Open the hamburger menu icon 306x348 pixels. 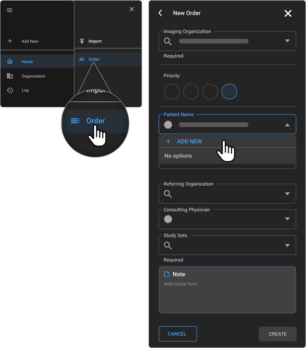(9, 10)
